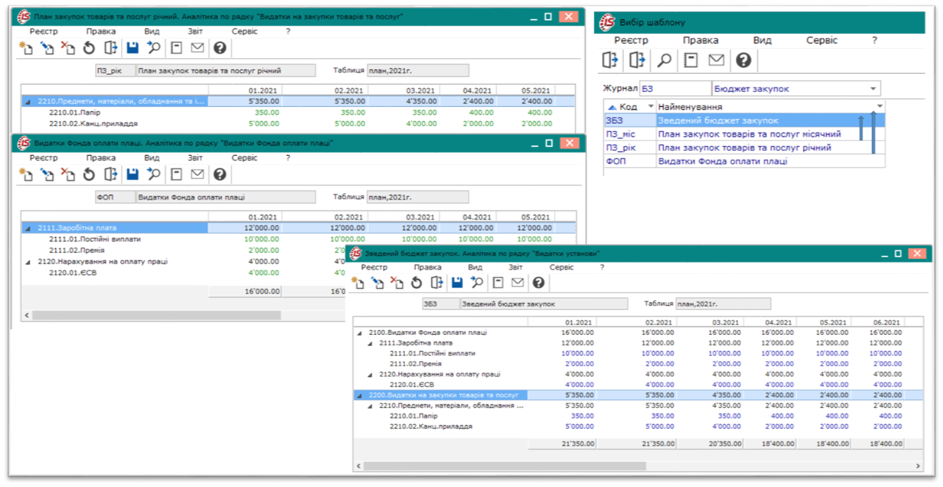Click right scroll arrow in Зведений бюджет window

(x=919, y=466)
